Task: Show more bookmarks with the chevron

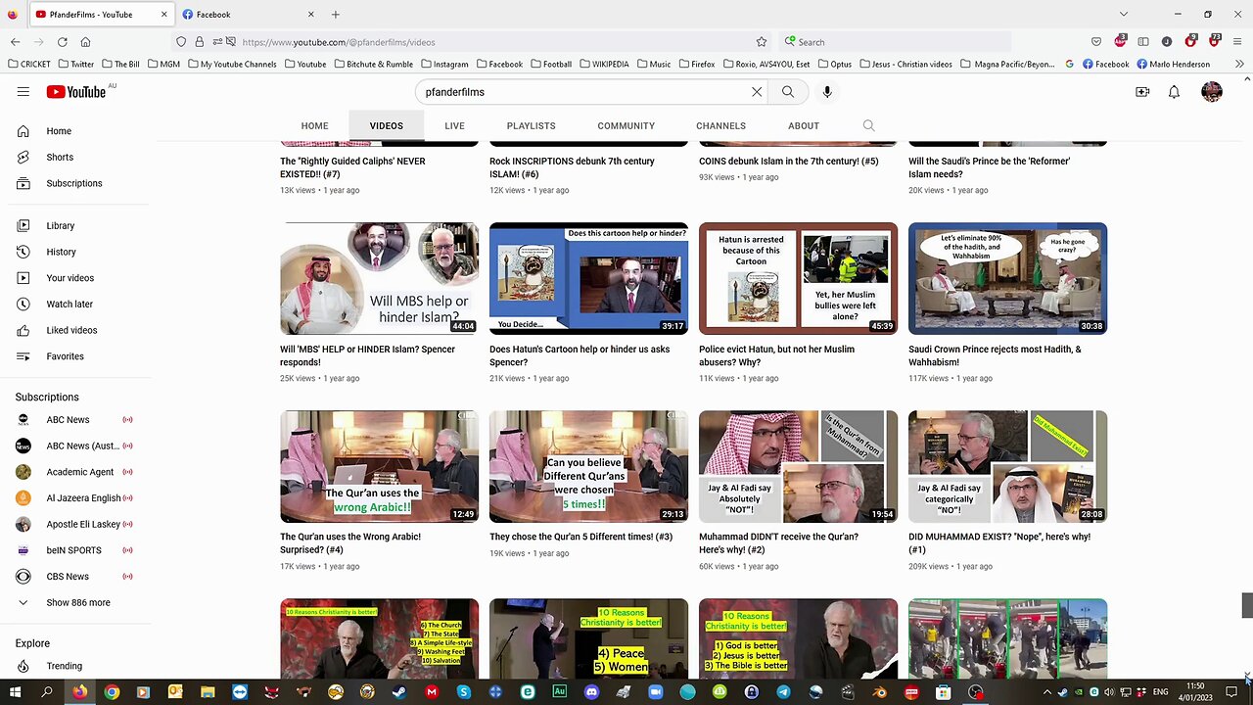Action: pos(1239,65)
